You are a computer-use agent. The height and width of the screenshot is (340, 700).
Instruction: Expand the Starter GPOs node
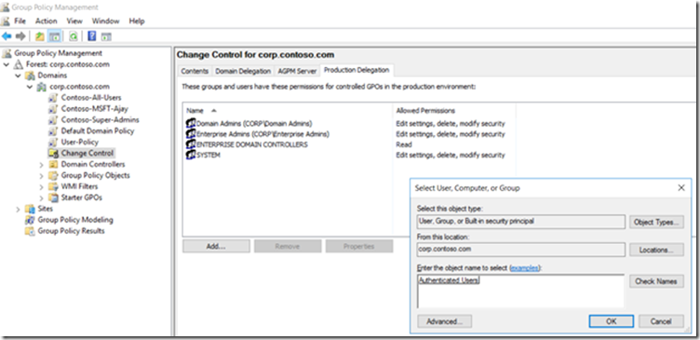(x=41, y=197)
